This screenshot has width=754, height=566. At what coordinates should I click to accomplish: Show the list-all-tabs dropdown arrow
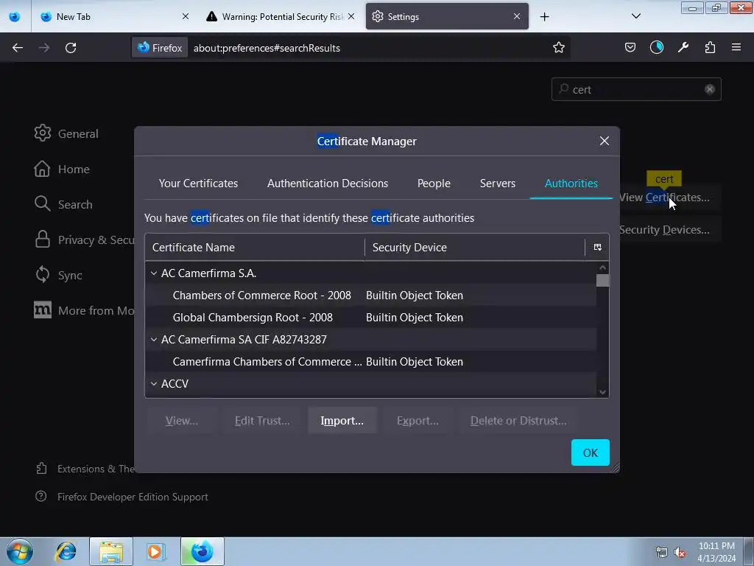635,17
